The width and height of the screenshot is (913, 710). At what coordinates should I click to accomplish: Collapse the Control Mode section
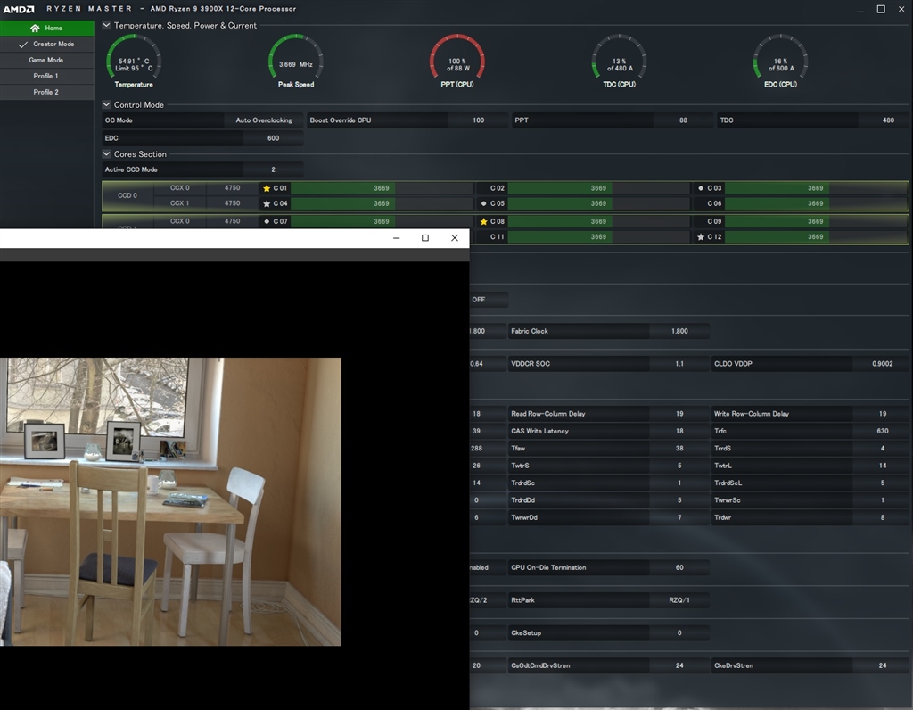click(107, 105)
